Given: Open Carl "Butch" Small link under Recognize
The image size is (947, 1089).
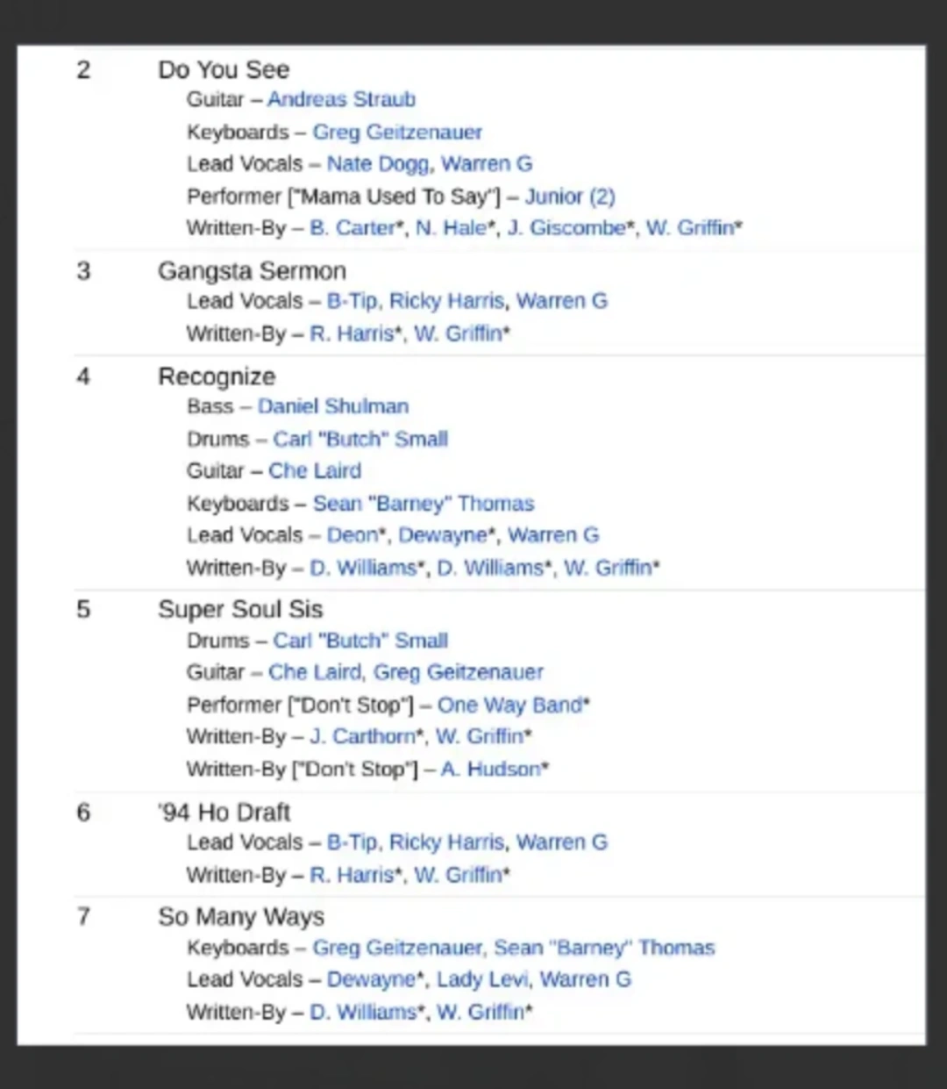Looking at the screenshot, I should click(x=360, y=439).
